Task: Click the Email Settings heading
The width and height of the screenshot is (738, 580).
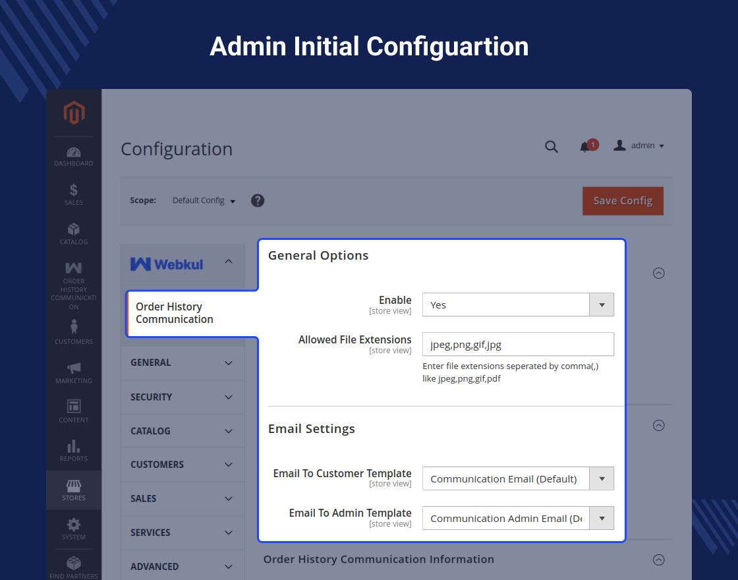Action: click(312, 429)
